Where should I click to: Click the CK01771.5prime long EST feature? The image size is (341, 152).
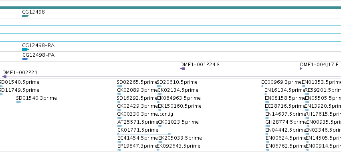(x=144, y=134)
